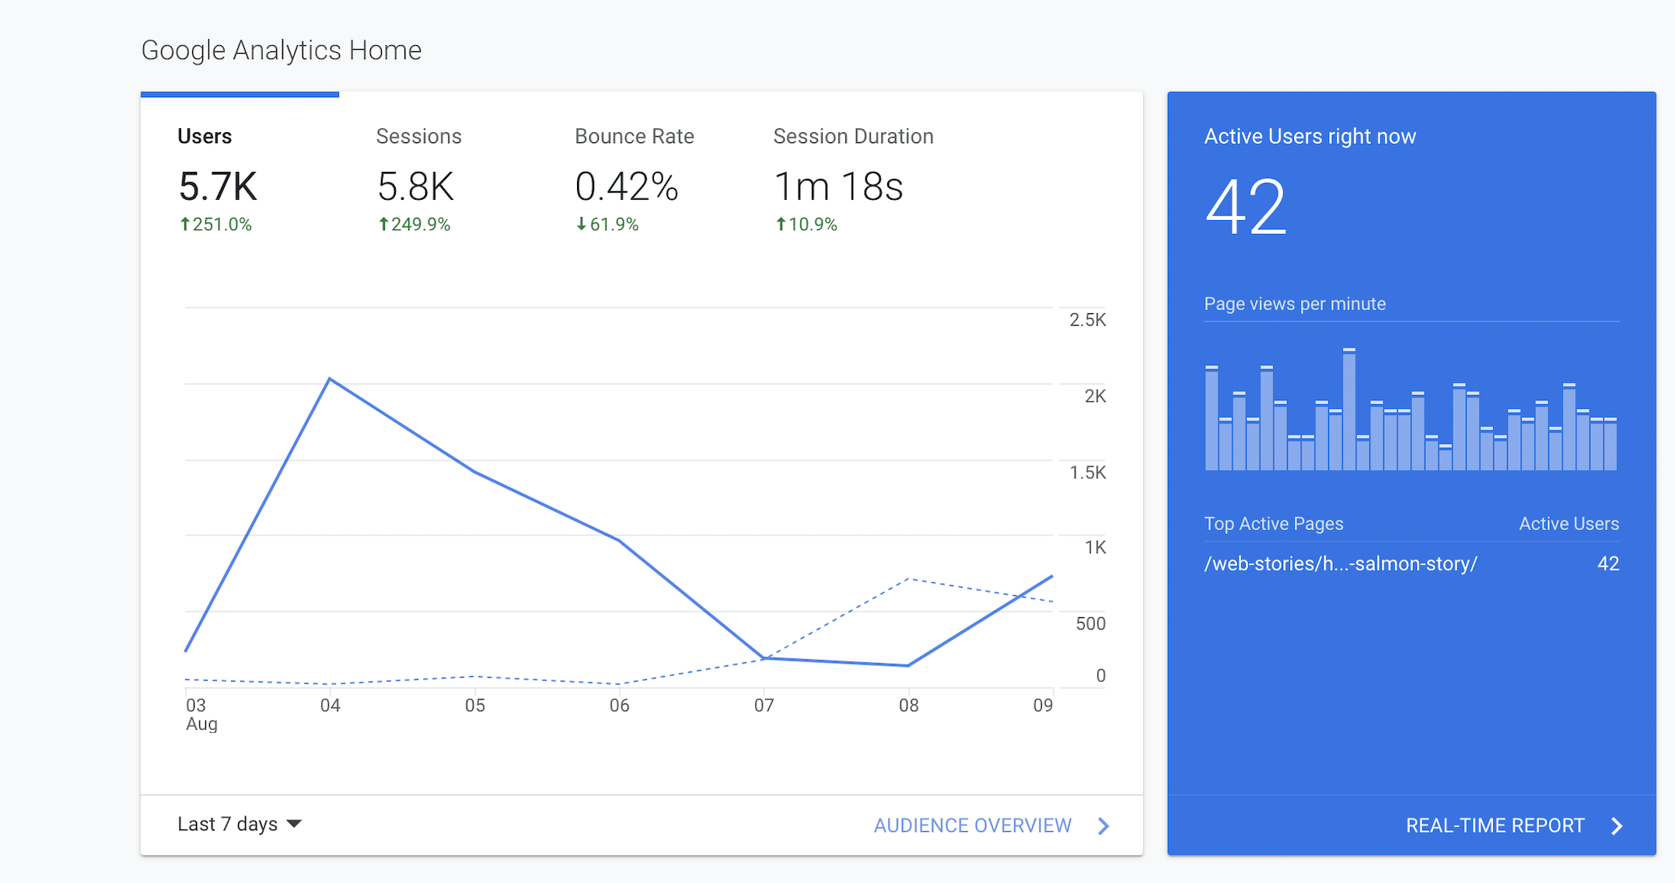Click chevron arrow beside AUDIENCE OVERVIEW
1675x883 pixels.
[x=1103, y=825]
